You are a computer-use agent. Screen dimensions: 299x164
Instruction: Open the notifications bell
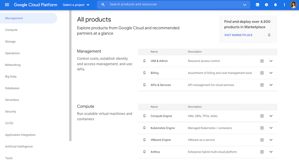(275, 5)
